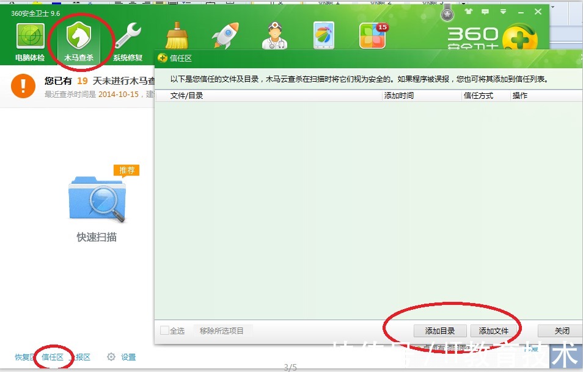
Task: Select the 木马查杀 horse shield icon
Action: pyautogui.click(x=79, y=35)
